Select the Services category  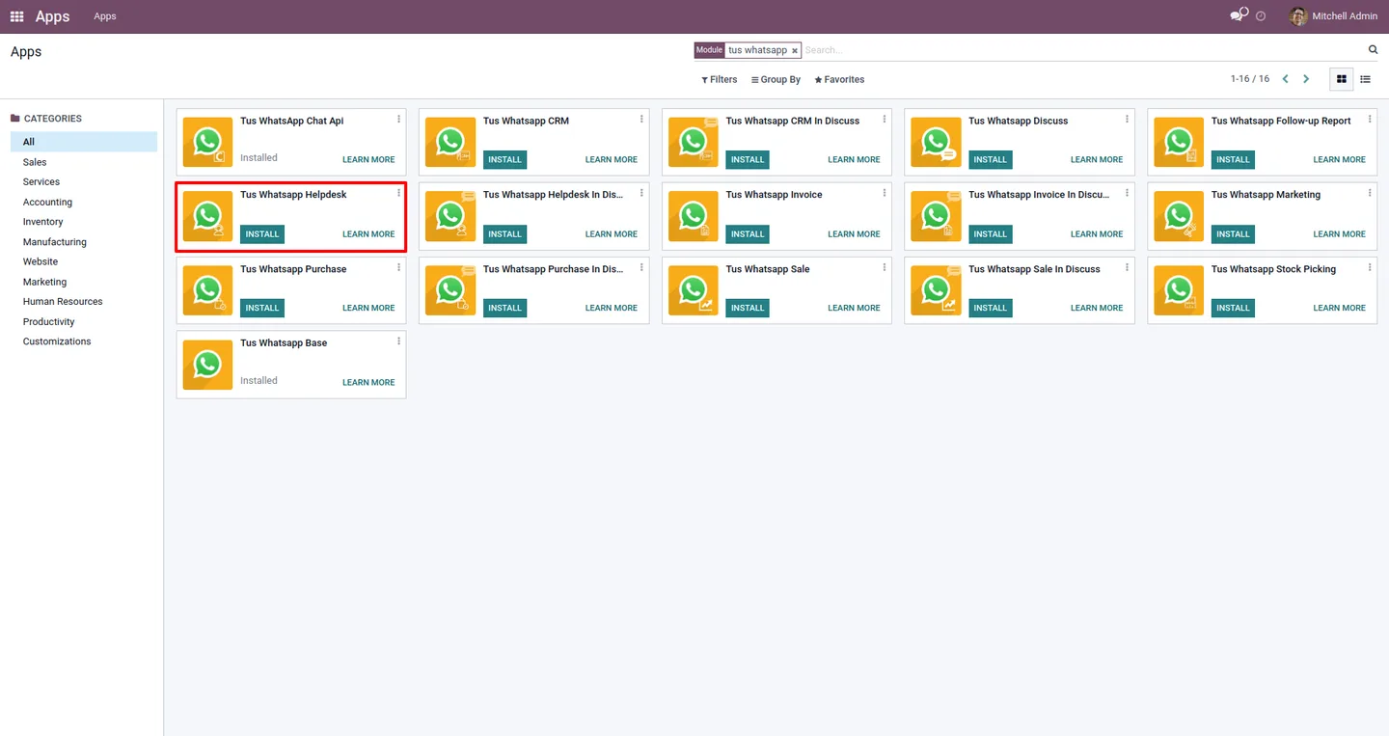(84, 181)
